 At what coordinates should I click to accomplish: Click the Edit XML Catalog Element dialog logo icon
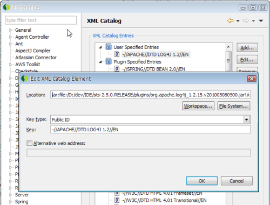[x=24, y=79]
